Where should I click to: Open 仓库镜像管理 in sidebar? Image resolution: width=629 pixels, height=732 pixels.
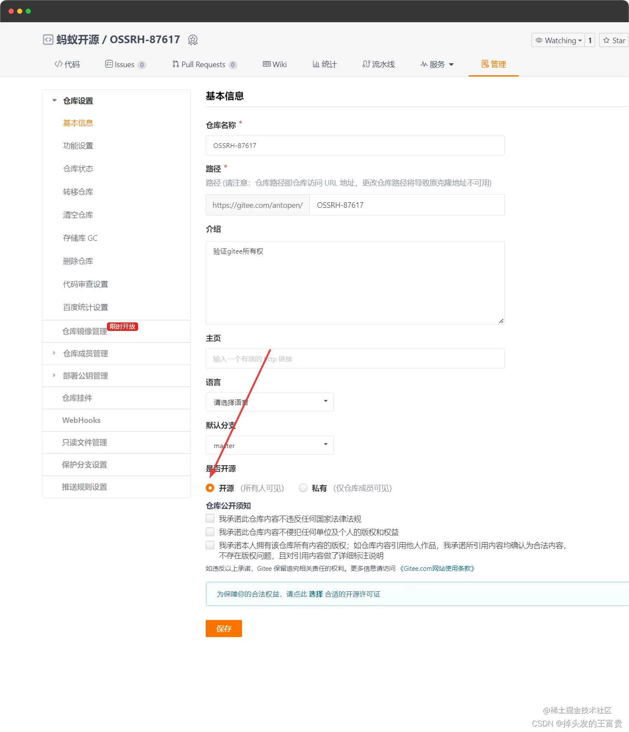[x=84, y=331]
